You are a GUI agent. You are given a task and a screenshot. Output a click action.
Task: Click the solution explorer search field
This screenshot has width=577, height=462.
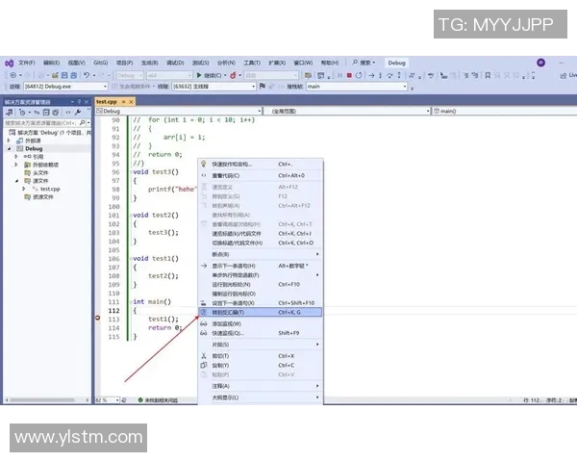tap(42, 123)
